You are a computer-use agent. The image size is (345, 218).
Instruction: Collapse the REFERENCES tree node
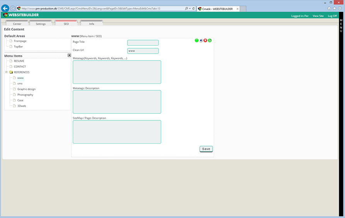7,72
